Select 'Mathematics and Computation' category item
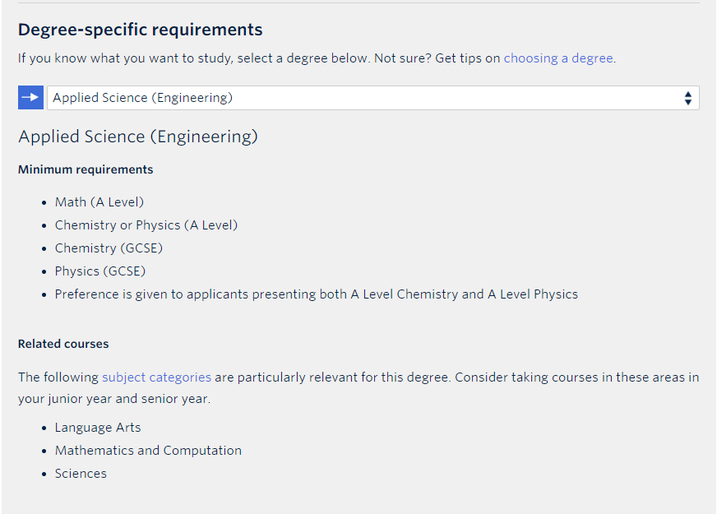Screen dimensions: 717x514 [148, 451]
